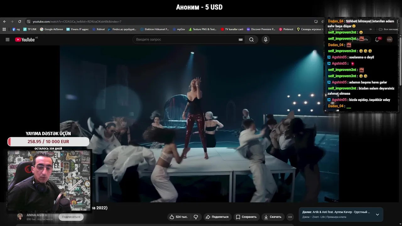Select the YouTube URL in address bar
Image resolution: width=402 pixels, height=226 pixels.
tap(77, 22)
